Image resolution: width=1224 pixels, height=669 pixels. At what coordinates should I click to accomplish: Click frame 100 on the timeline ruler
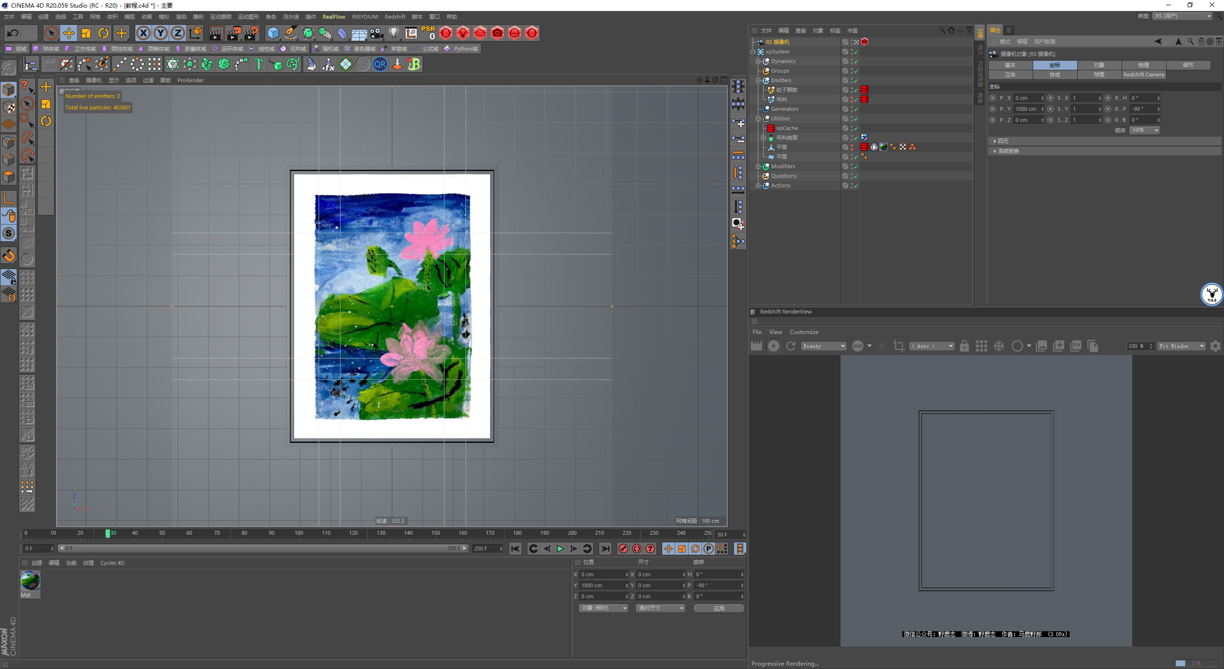click(x=299, y=533)
